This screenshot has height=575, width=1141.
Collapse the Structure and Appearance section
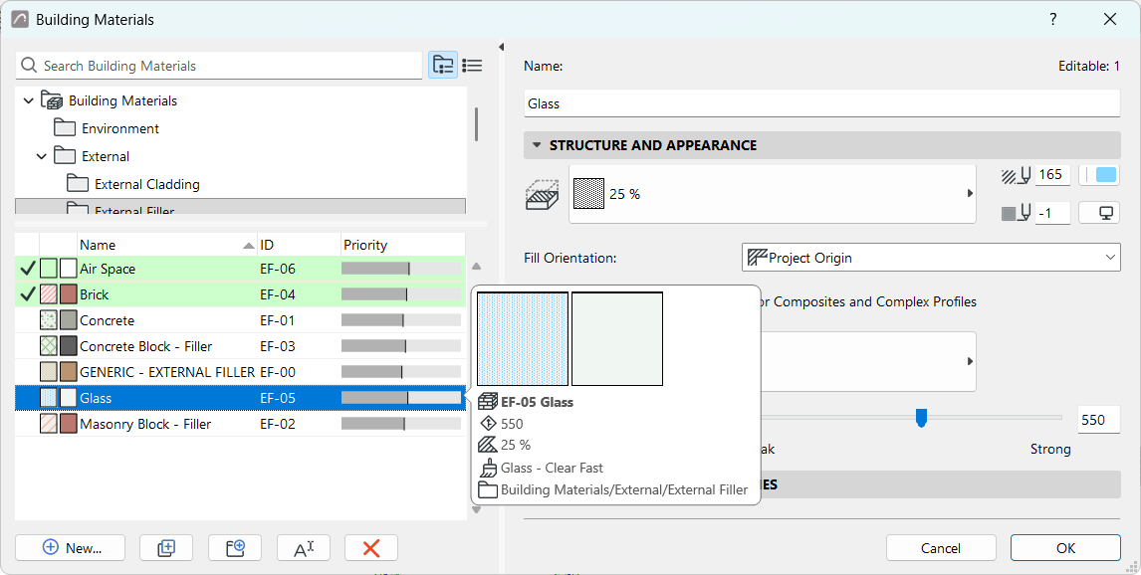click(537, 145)
